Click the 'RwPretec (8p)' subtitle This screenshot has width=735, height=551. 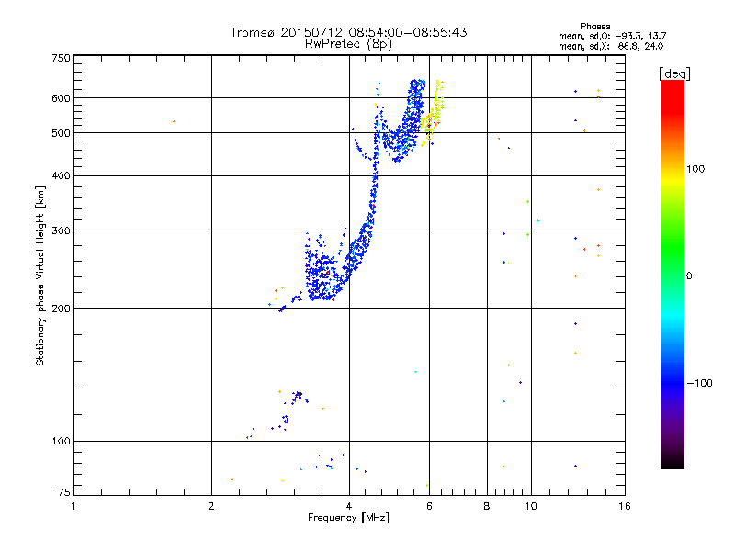pos(348,44)
